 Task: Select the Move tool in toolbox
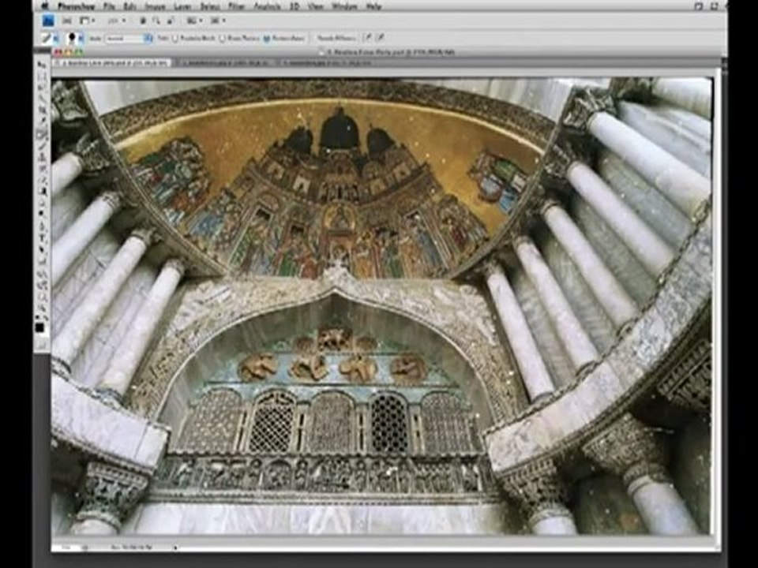pyautogui.click(x=42, y=65)
